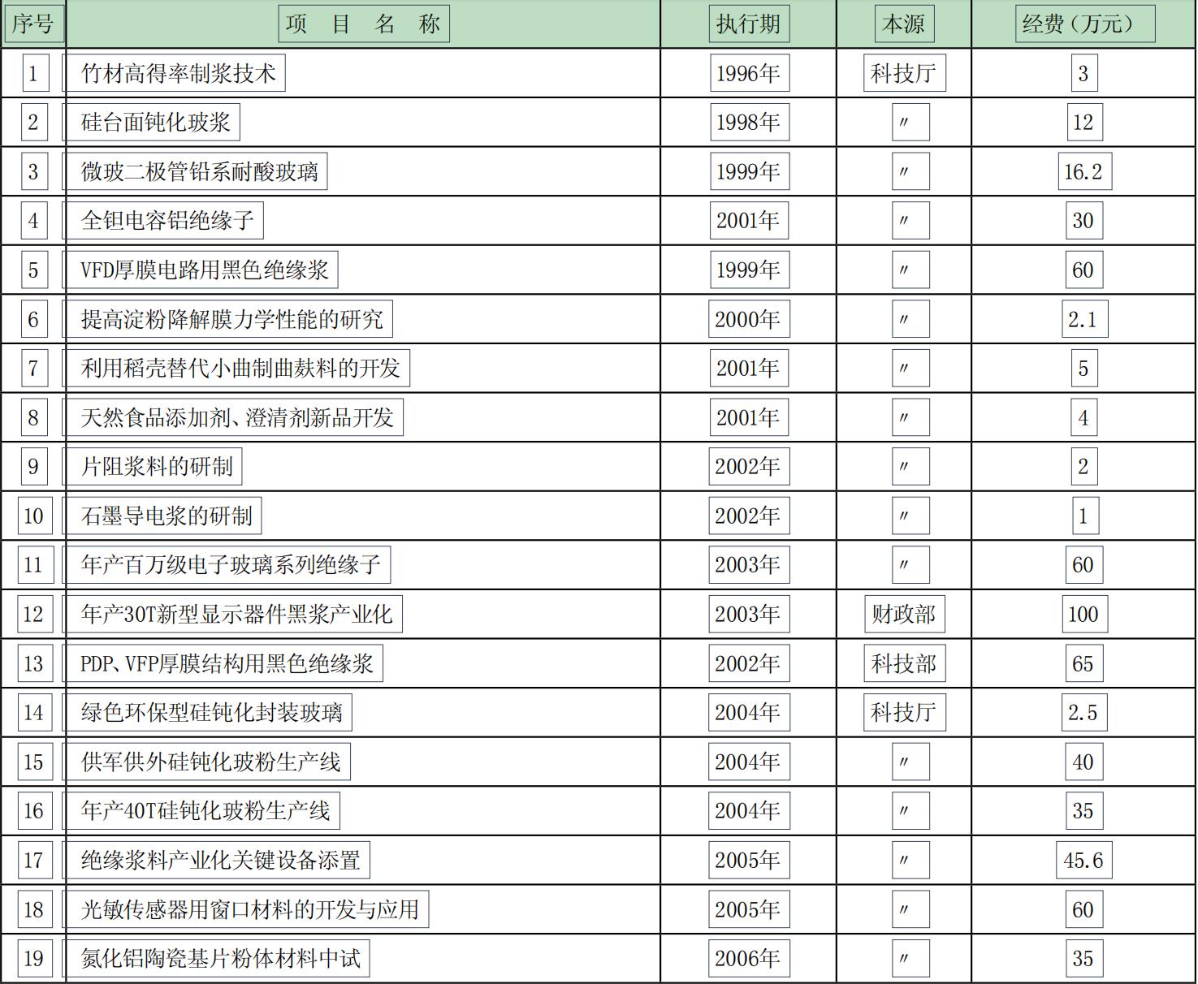The height and width of the screenshot is (984, 1198).
Task: Click 绿色环保型硅钝化封装玻璃
Action: pyautogui.click(x=208, y=713)
